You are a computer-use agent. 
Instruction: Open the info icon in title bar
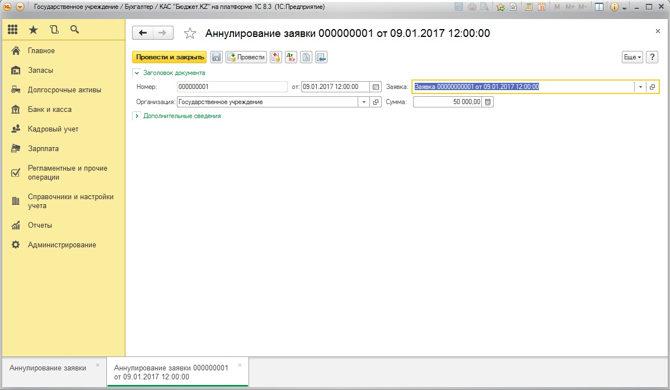pos(615,7)
